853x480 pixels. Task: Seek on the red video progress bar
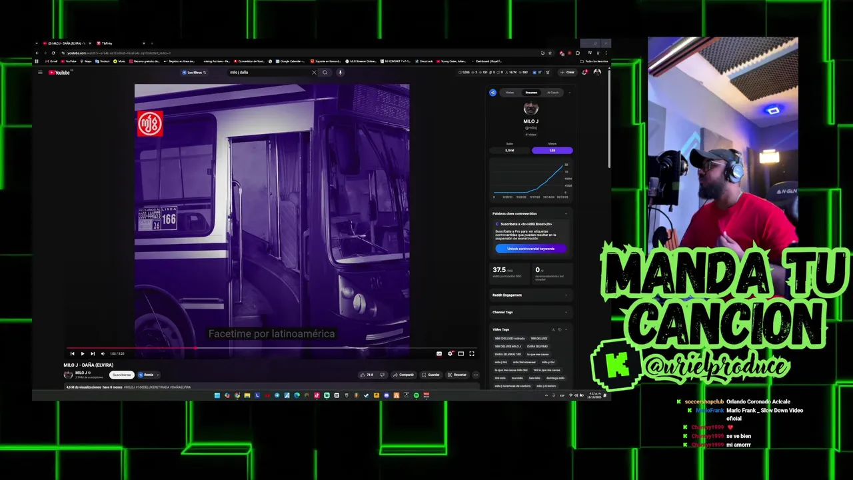click(272, 347)
